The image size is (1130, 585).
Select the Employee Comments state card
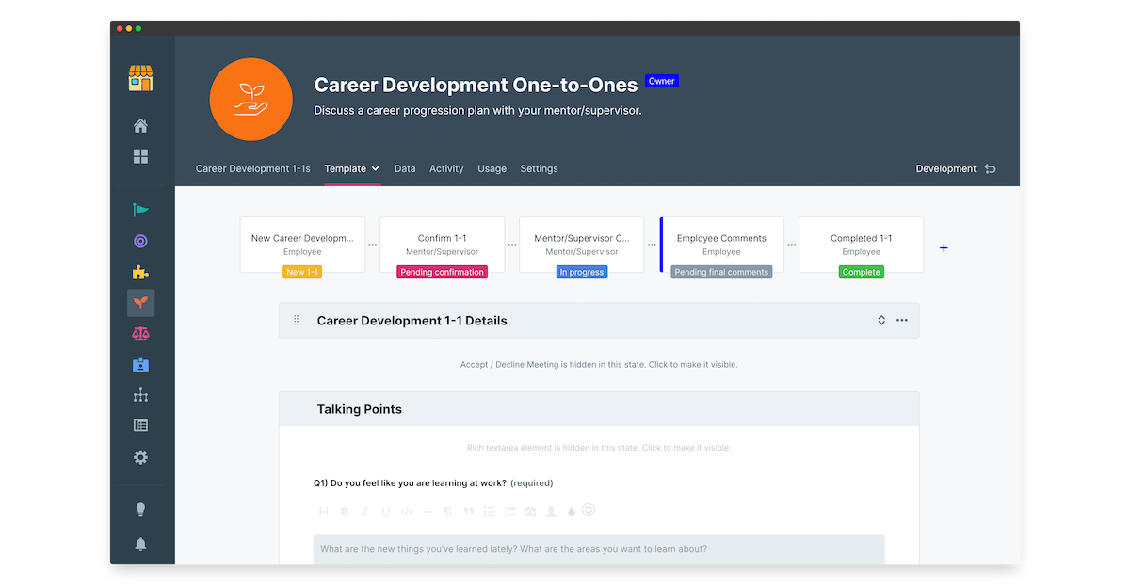point(721,245)
